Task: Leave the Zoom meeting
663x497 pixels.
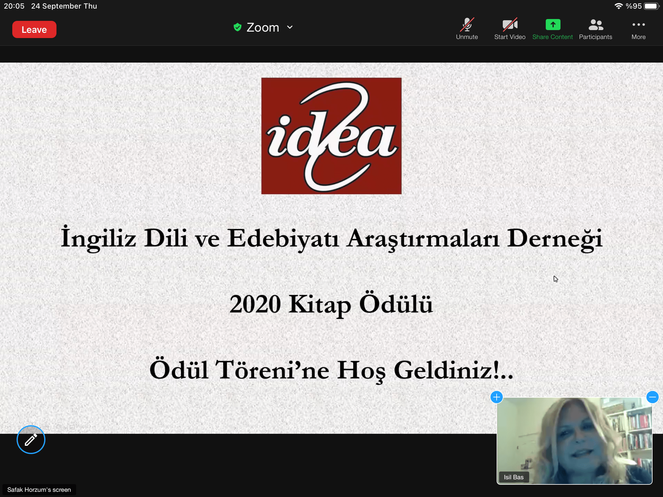Action: pos(34,29)
